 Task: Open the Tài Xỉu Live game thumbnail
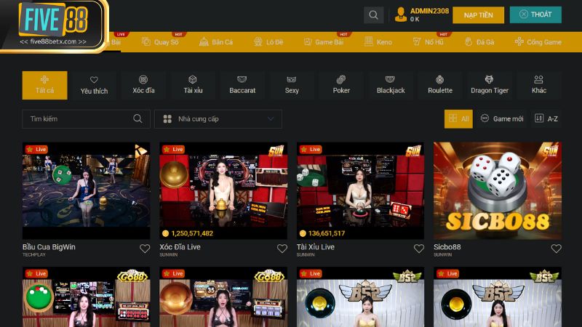pos(360,190)
